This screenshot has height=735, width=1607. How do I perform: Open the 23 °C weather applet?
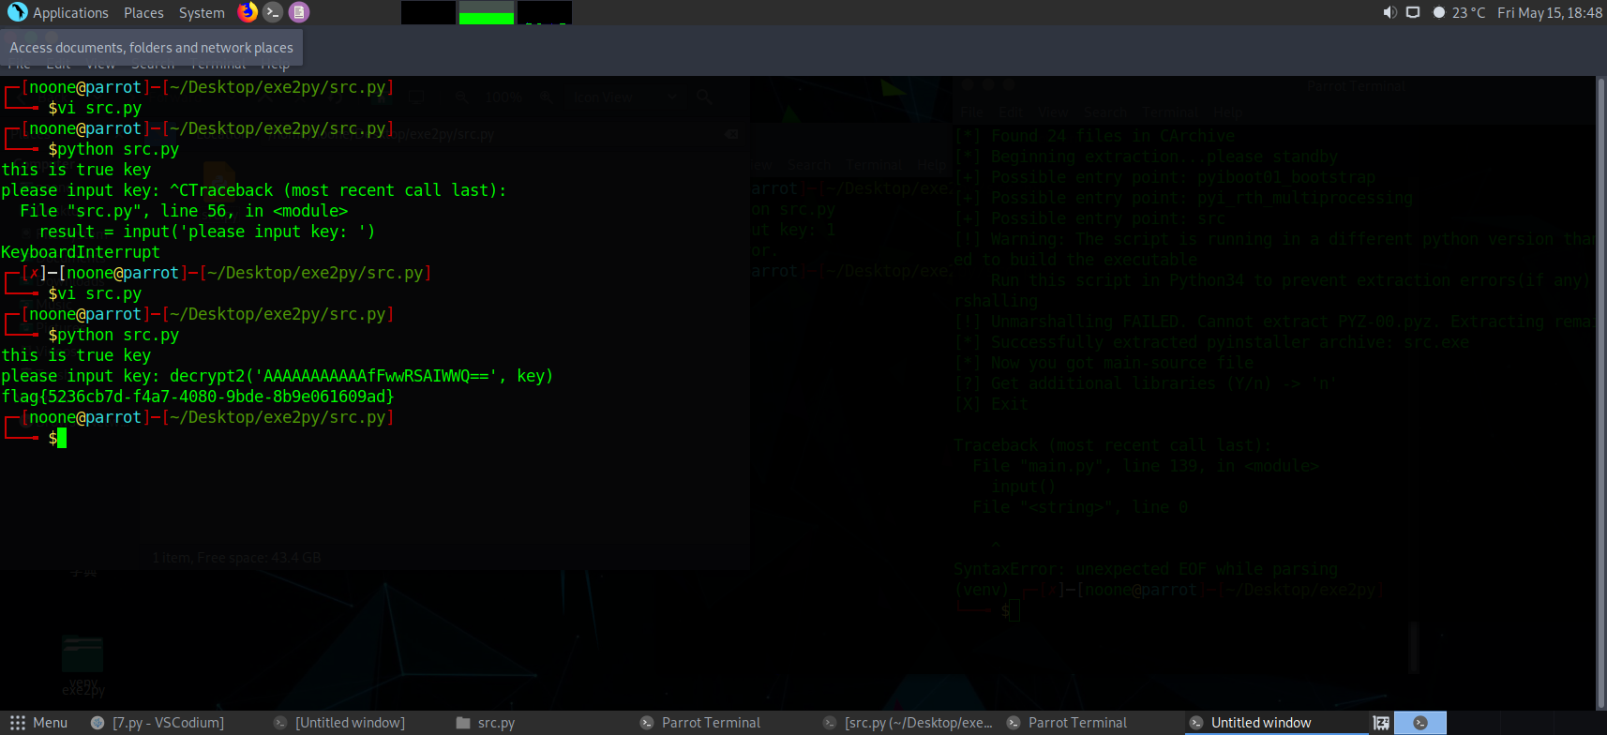[x=1459, y=12]
